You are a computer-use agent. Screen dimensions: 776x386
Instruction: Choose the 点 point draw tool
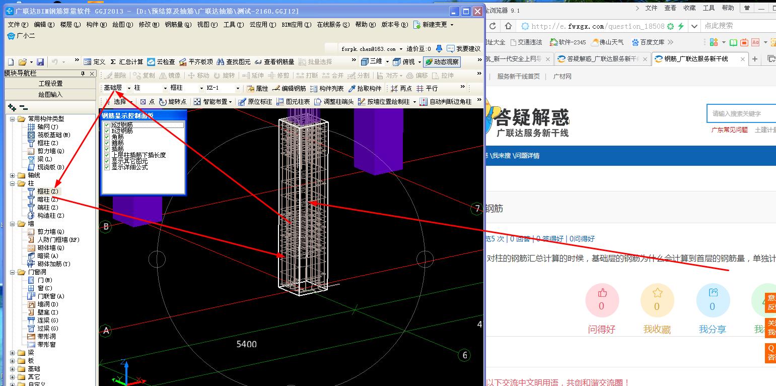pyautogui.click(x=147, y=101)
